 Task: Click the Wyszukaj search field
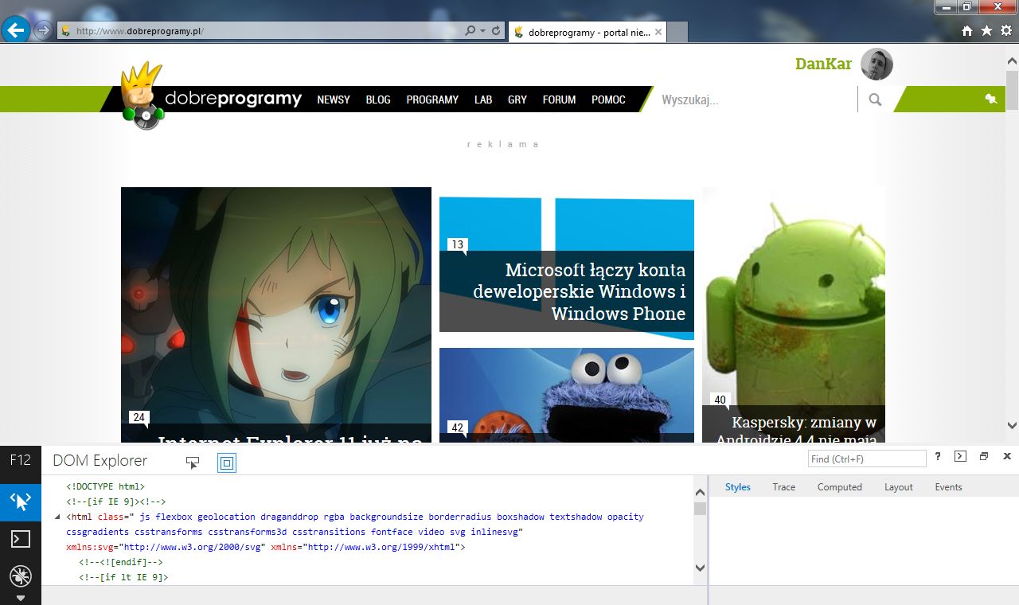coord(756,100)
